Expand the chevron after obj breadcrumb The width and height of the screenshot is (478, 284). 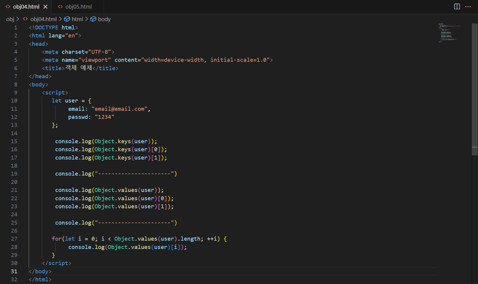pyautogui.click(x=18, y=19)
